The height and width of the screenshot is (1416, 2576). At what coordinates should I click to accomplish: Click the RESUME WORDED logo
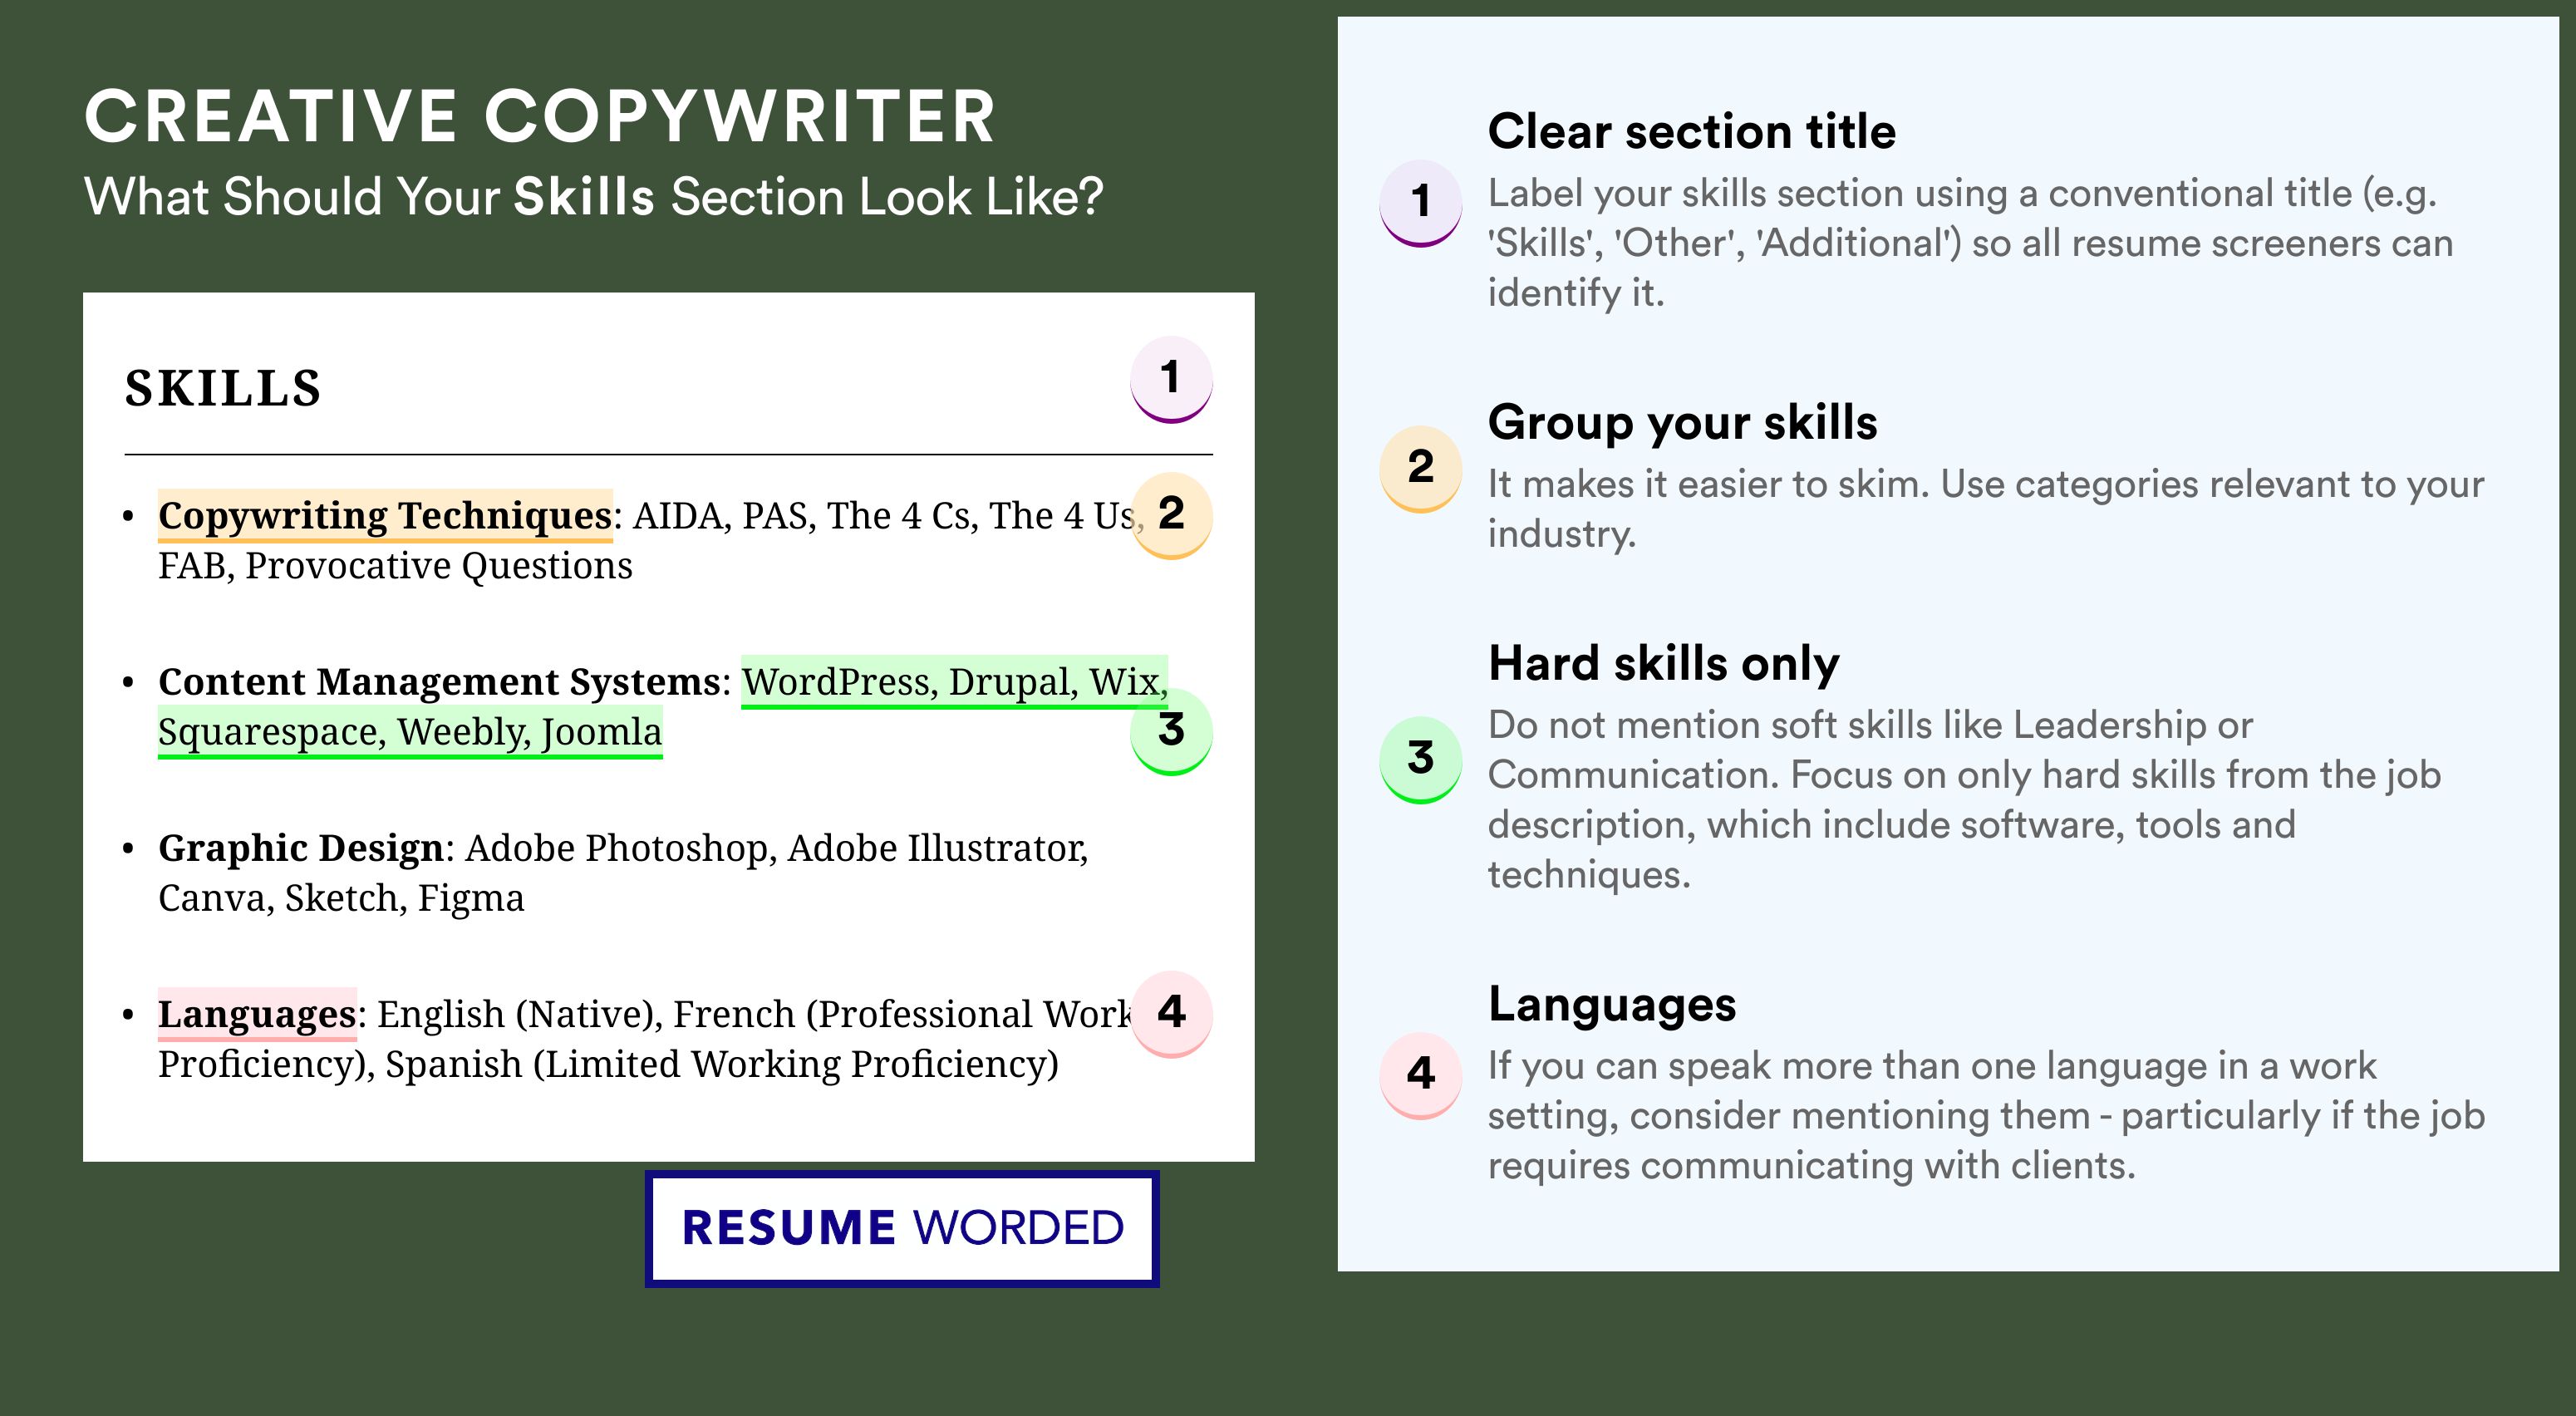pyautogui.click(x=902, y=1228)
